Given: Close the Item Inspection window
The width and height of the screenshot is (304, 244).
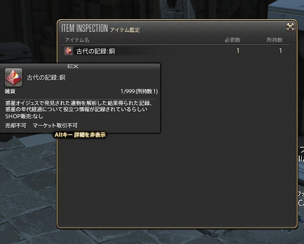Looking at the screenshot, I should tap(290, 27).
